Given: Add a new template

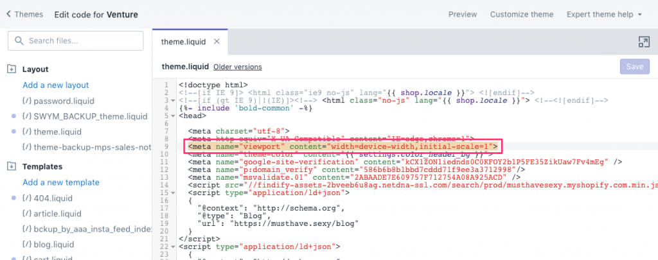Looking at the screenshot, I should (x=60, y=182).
